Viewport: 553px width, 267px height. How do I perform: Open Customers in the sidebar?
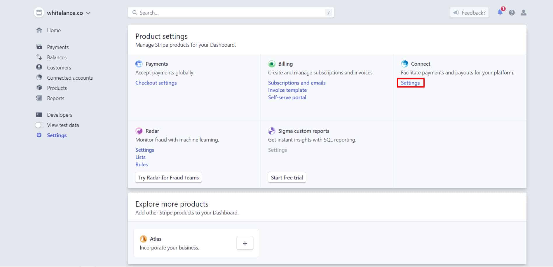59,67
